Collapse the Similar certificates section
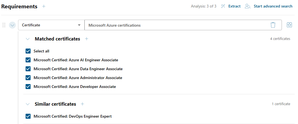The height and width of the screenshot is (124, 298). [x=28, y=104]
